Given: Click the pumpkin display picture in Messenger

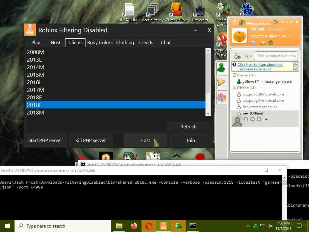Looking at the screenshot, I should pyautogui.click(x=239, y=36).
